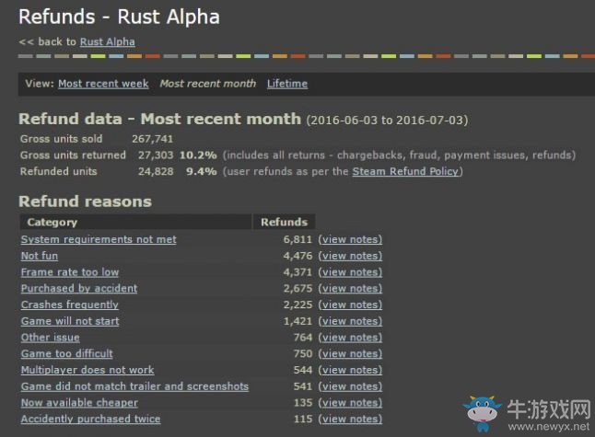Screen dimensions: 595x437
Task: Open Multiplayer does not work category
Action: pos(87,370)
